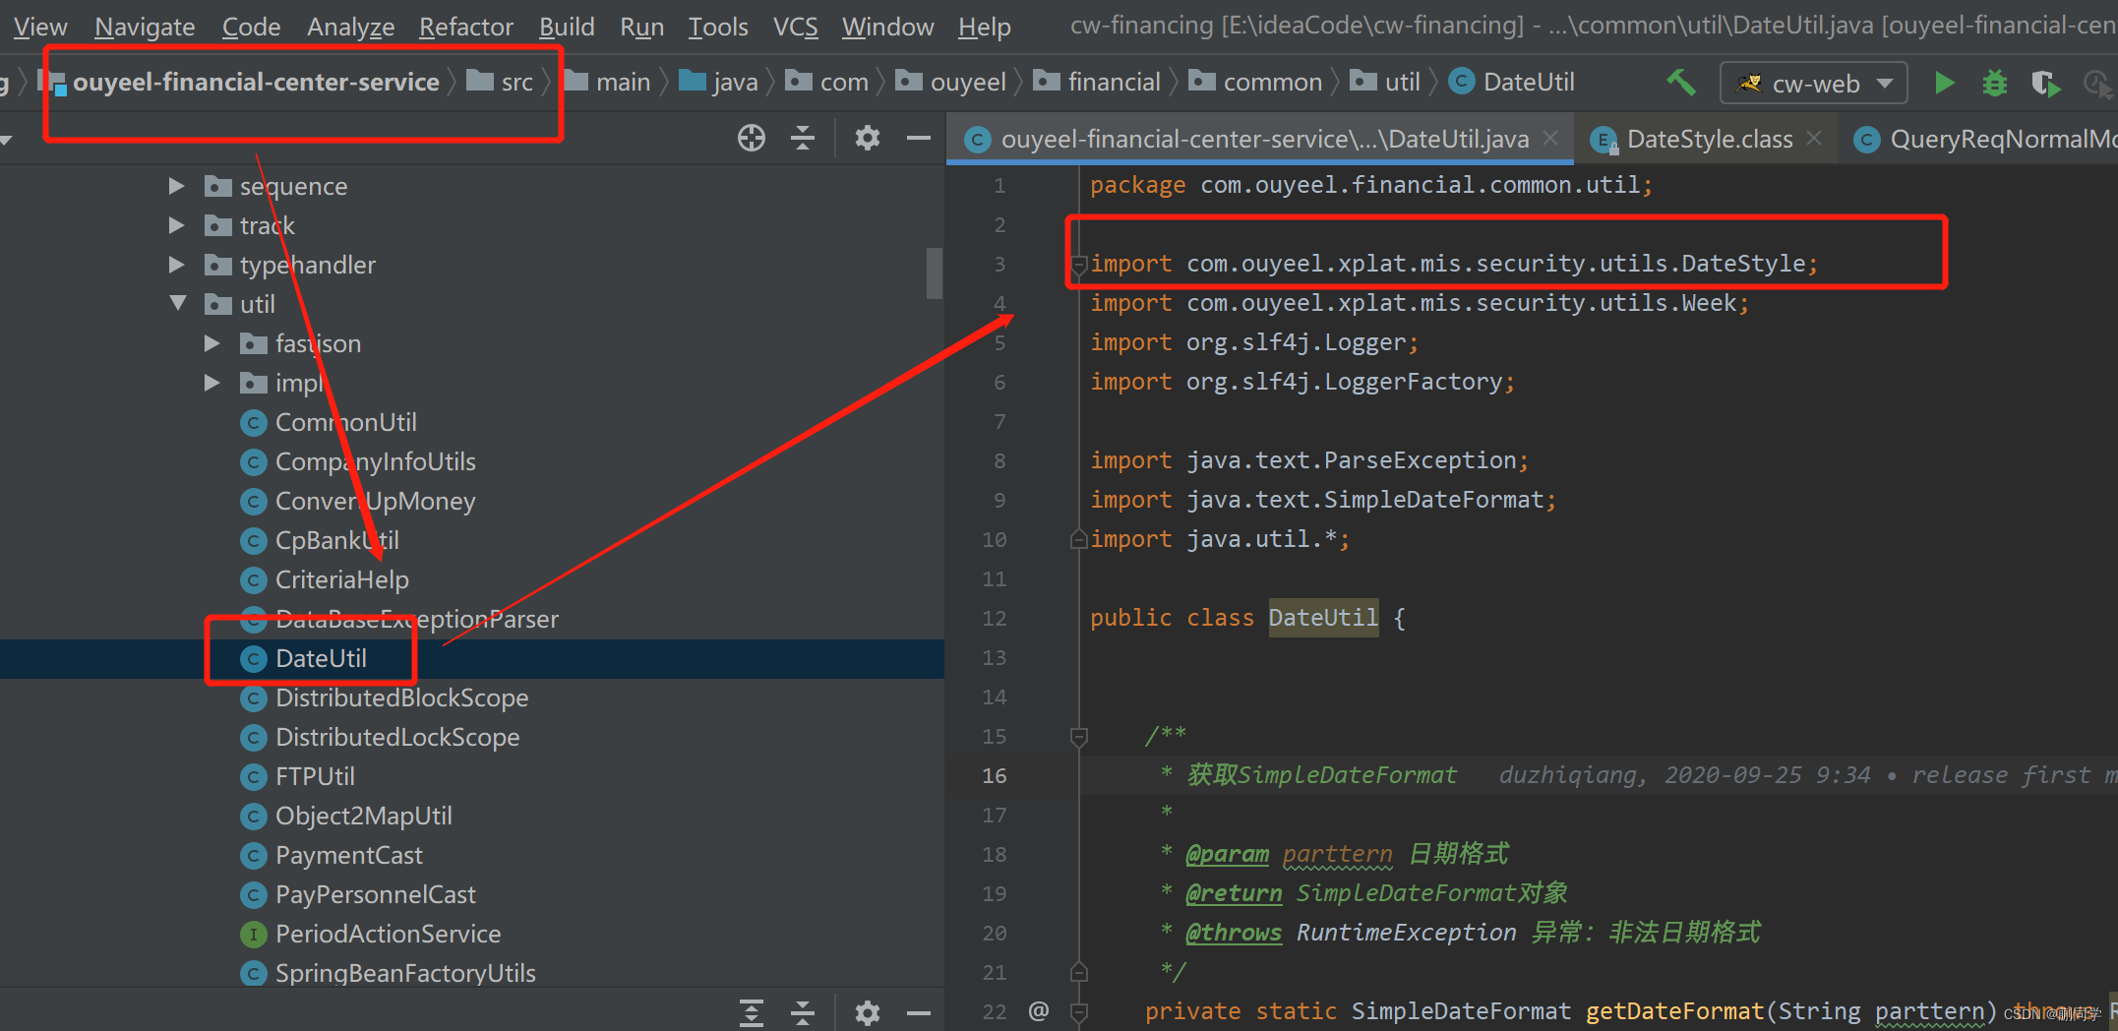Open the Run menu

click(641, 27)
